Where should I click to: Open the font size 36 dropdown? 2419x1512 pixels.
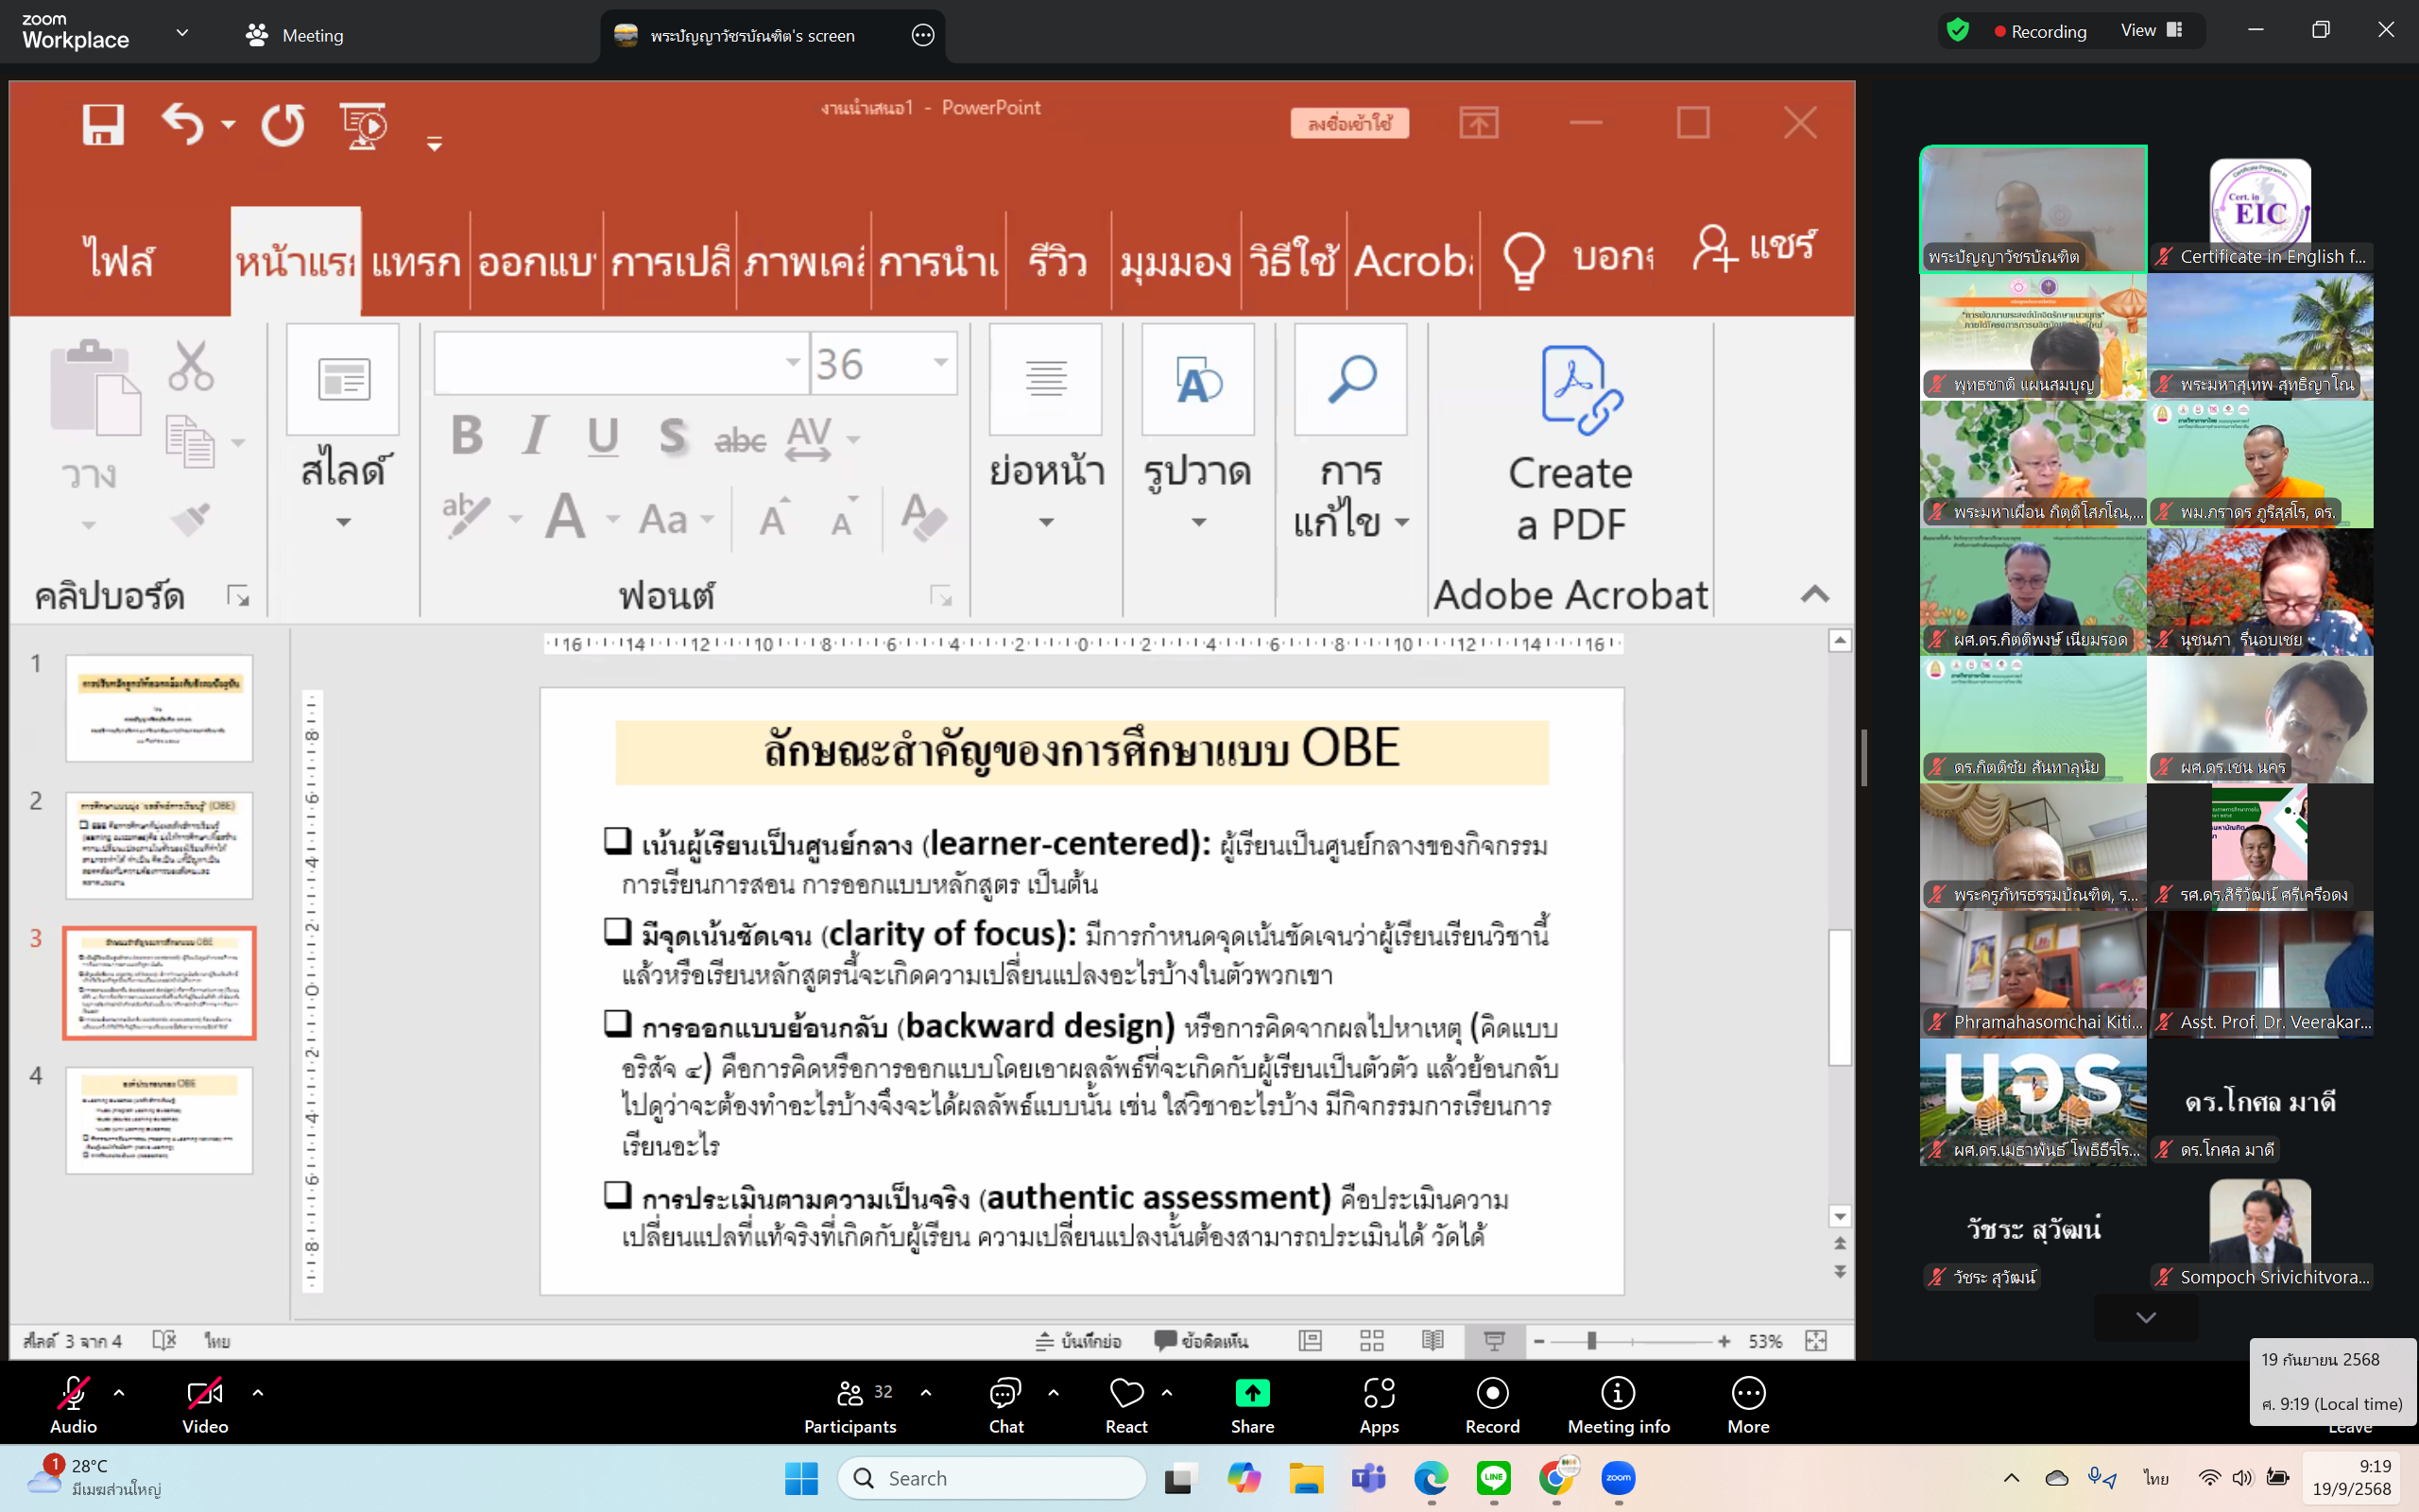coord(940,362)
